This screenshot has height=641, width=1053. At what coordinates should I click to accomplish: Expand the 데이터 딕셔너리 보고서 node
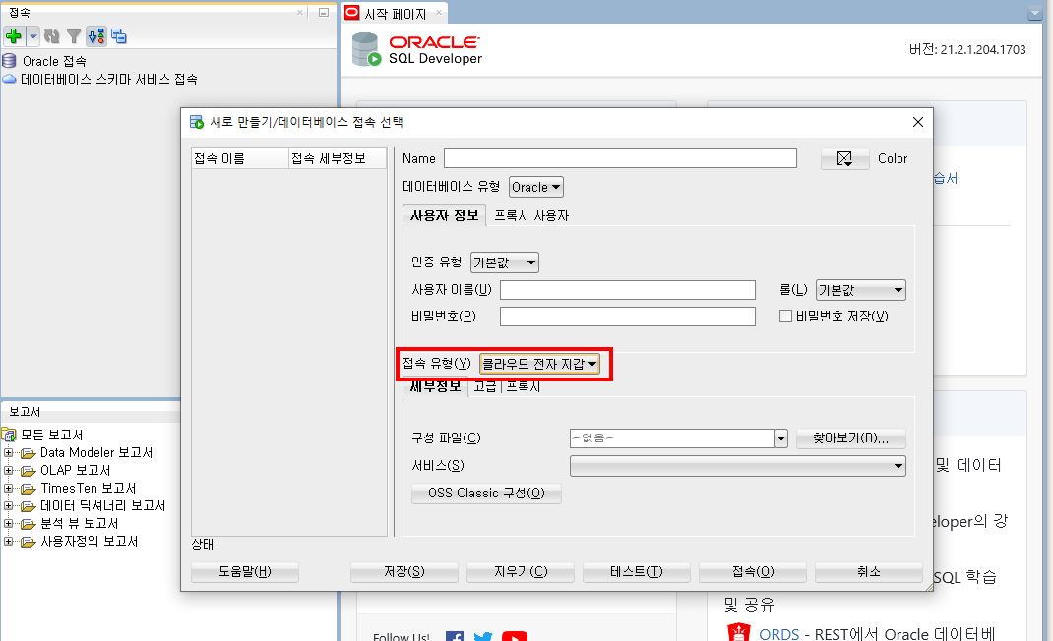coord(8,506)
